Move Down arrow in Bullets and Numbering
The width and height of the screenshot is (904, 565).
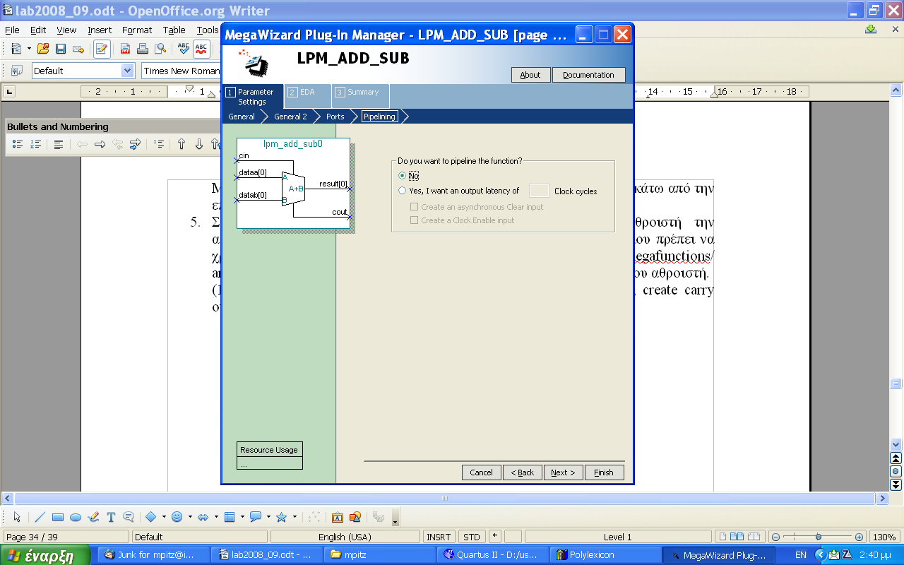[199, 144]
